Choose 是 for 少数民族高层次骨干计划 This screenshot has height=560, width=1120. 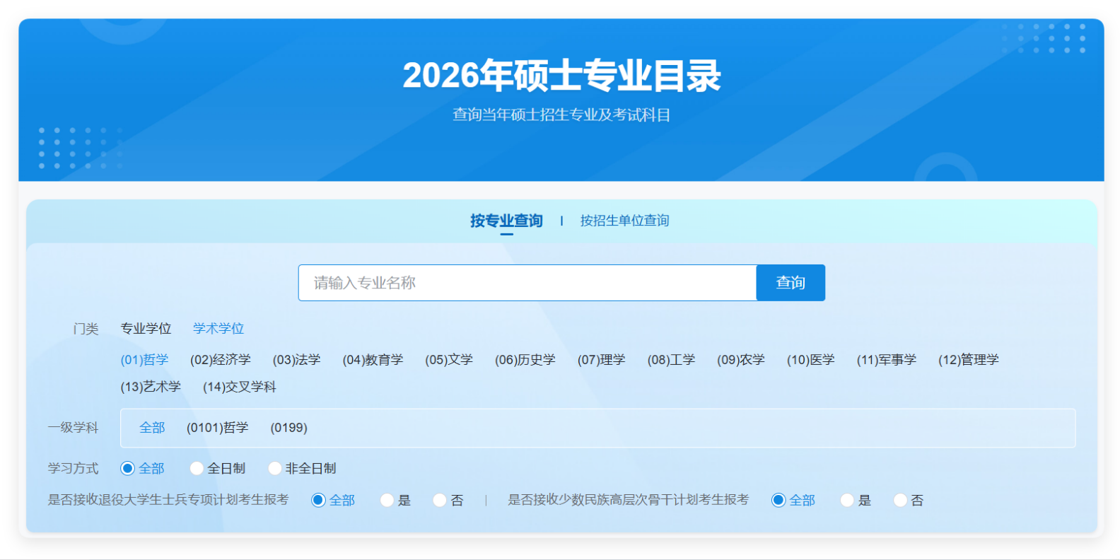point(856,500)
